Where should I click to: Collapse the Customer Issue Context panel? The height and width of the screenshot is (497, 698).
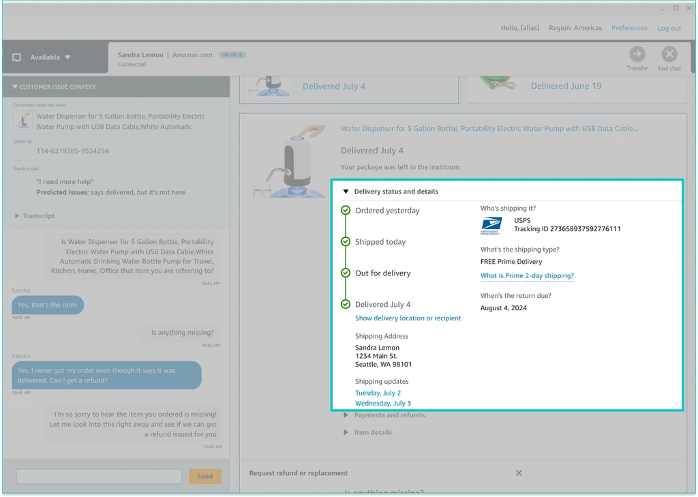click(15, 87)
